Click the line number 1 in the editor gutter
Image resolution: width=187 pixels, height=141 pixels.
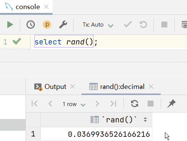click(x=5, y=42)
